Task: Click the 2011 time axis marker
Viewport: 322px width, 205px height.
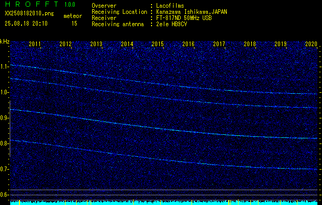Action: (35, 44)
